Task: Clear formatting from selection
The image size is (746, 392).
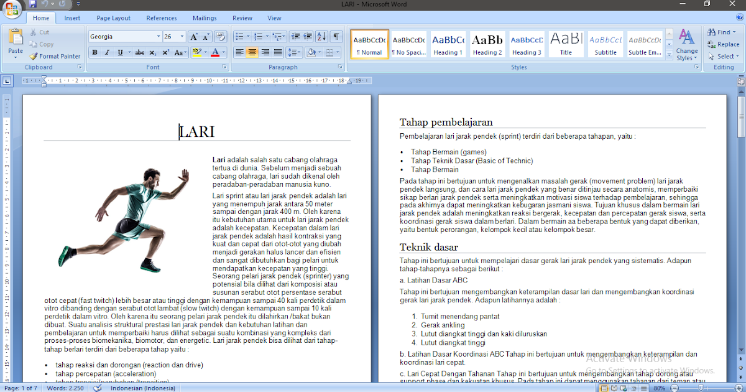Action: (221, 37)
